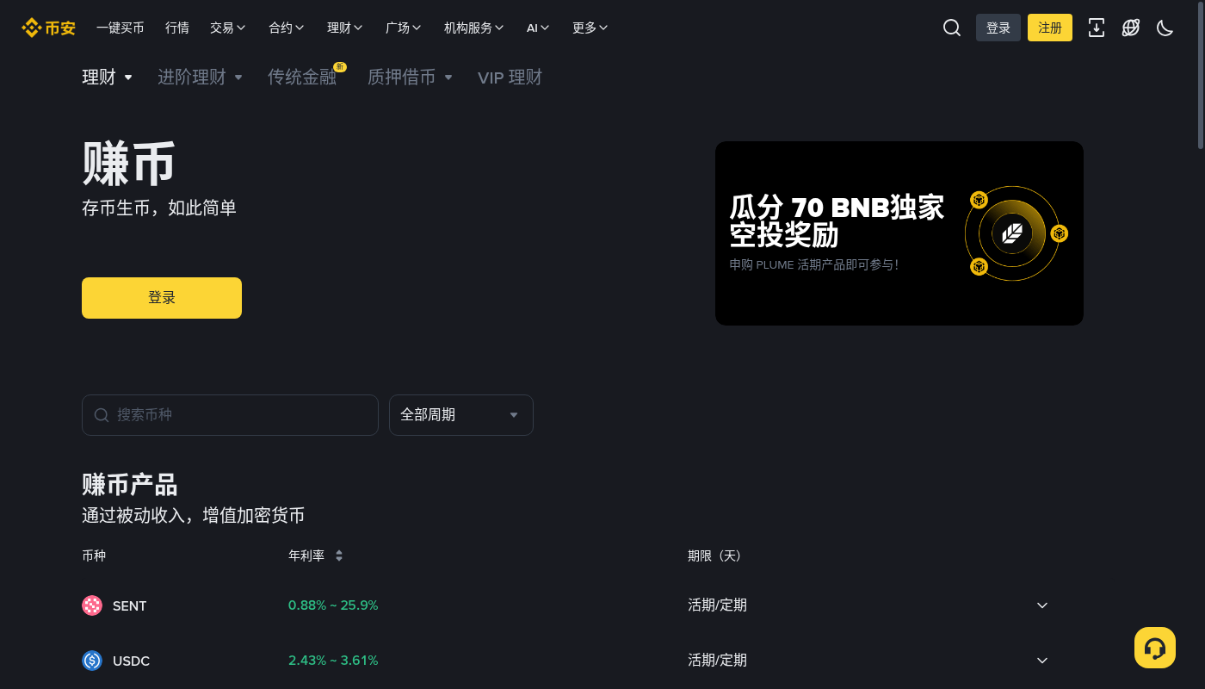Sort by 年利率 arrows icon
This screenshot has width=1205, height=689.
[339, 556]
